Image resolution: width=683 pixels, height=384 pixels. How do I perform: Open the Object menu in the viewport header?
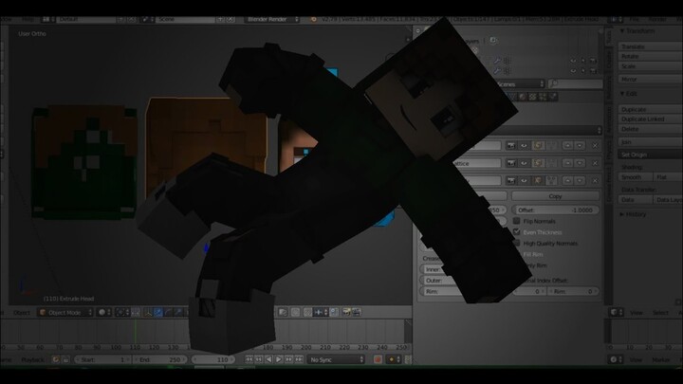(21, 313)
